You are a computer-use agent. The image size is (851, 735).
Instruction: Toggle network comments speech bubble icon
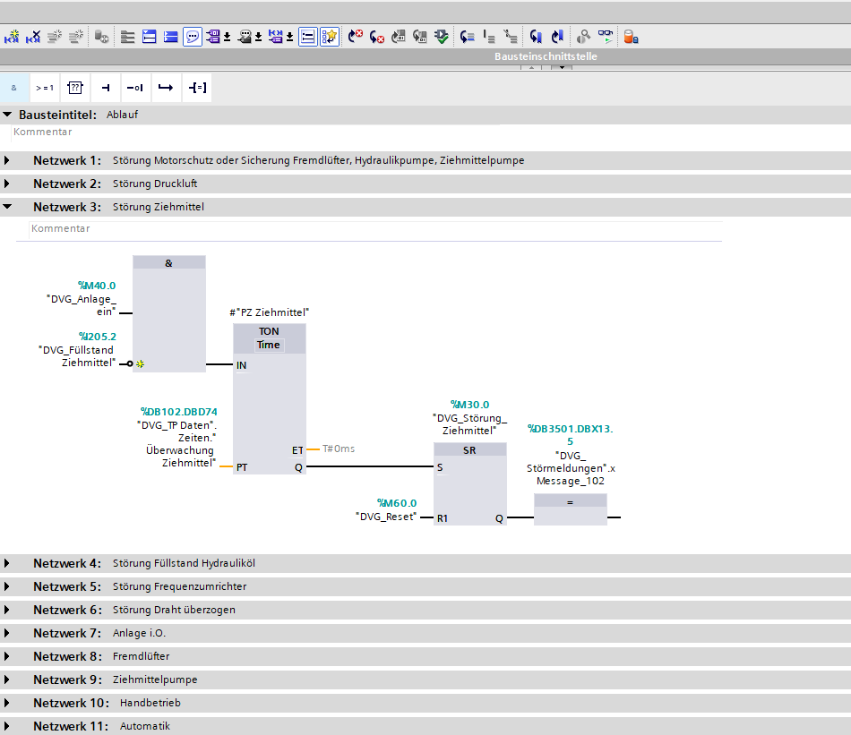click(192, 37)
